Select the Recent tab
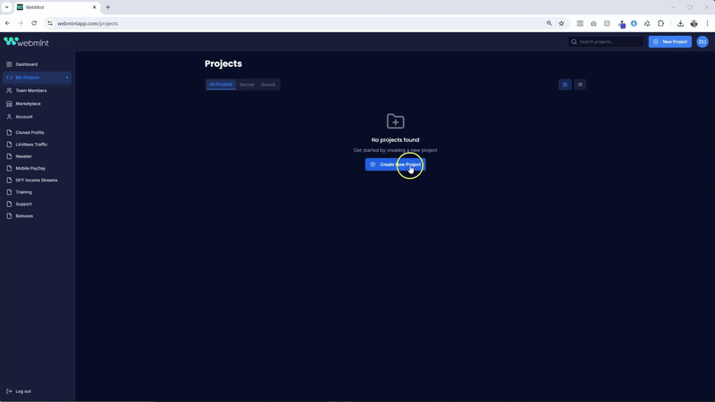Image resolution: width=715 pixels, height=402 pixels. (268, 85)
